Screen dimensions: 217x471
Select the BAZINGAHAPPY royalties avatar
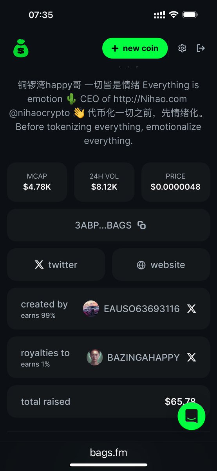tap(95, 357)
